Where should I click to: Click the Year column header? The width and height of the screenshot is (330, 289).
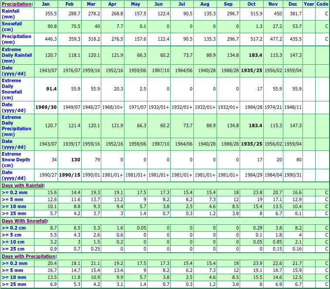click(309, 4)
